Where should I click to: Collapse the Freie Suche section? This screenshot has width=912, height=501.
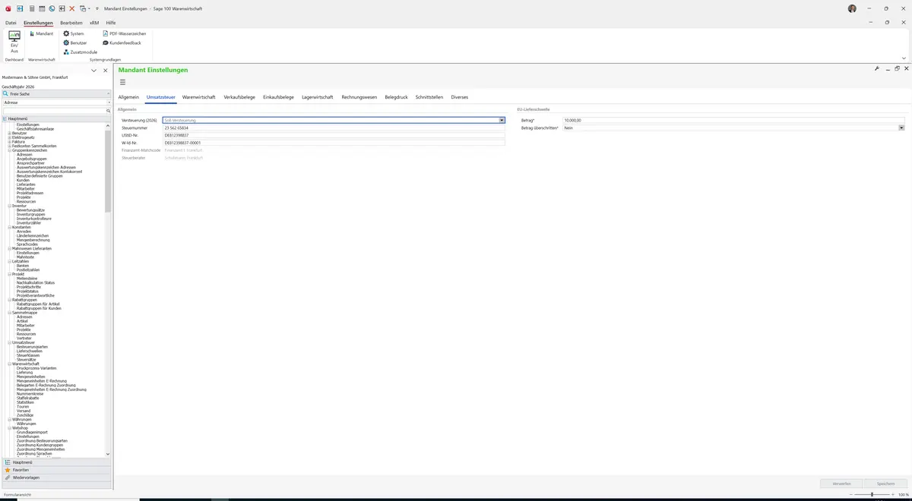pyautogui.click(x=109, y=93)
